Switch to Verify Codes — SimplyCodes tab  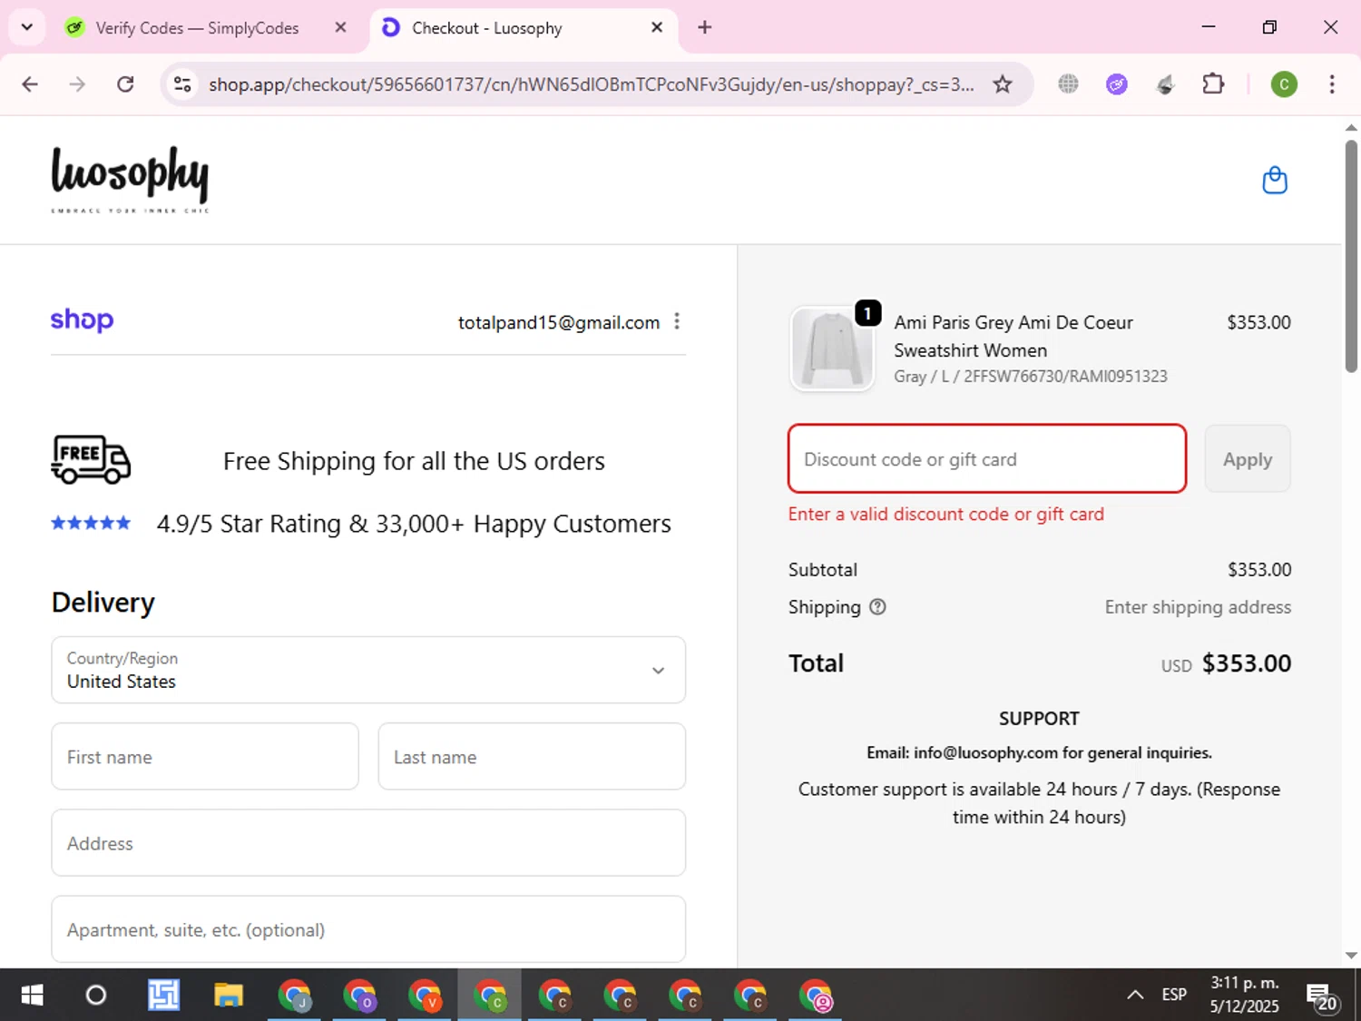[197, 28]
